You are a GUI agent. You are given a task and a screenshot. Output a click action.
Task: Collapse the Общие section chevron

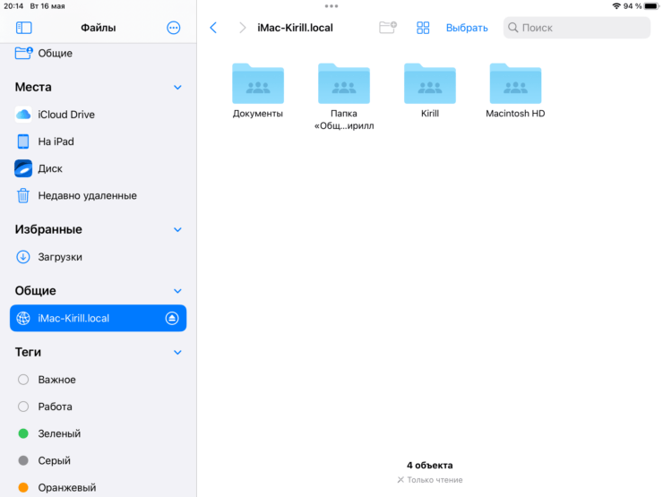(x=177, y=291)
